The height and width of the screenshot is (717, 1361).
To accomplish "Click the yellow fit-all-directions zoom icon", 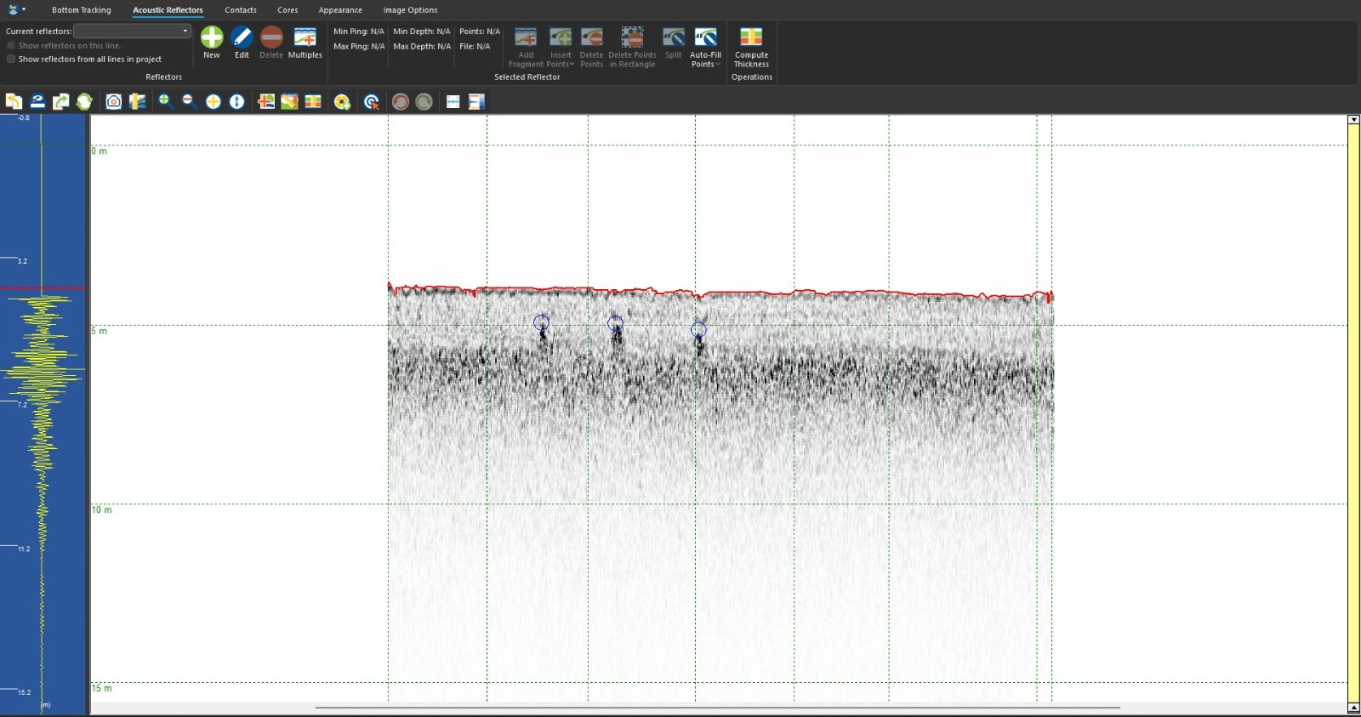I will tap(214, 101).
